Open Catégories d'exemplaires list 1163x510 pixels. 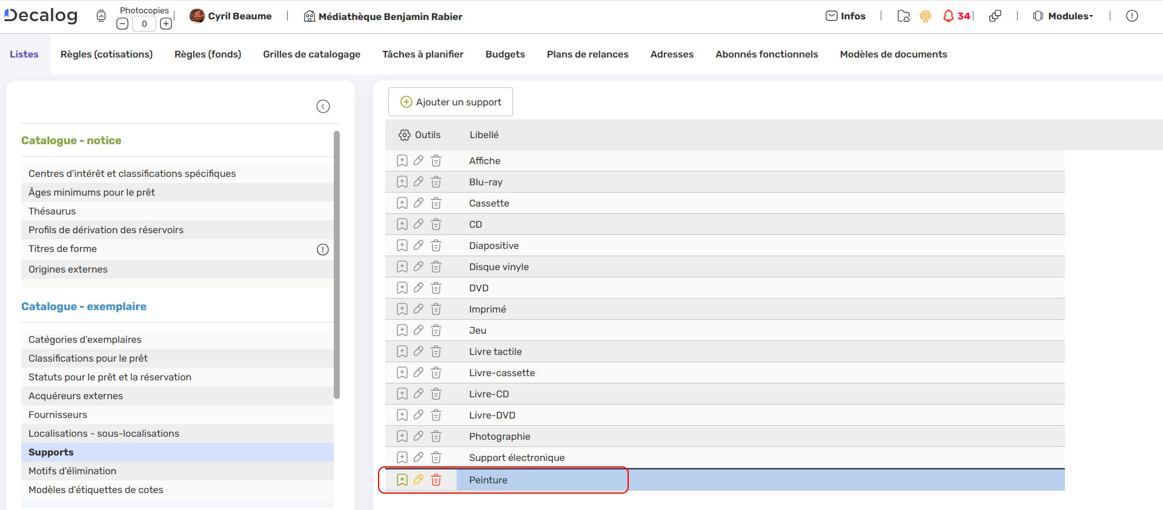click(177, 339)
